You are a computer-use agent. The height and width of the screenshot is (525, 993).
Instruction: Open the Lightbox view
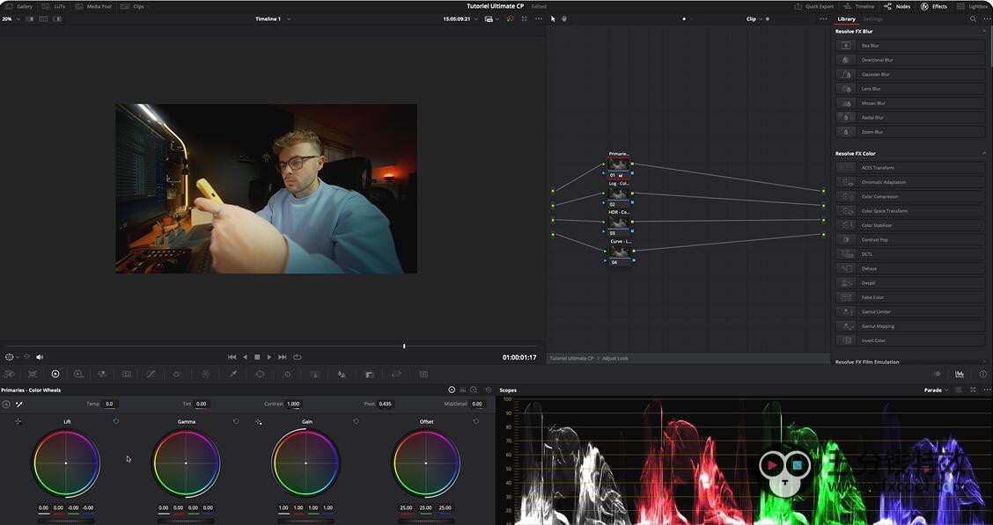click(x=973, y=6)
